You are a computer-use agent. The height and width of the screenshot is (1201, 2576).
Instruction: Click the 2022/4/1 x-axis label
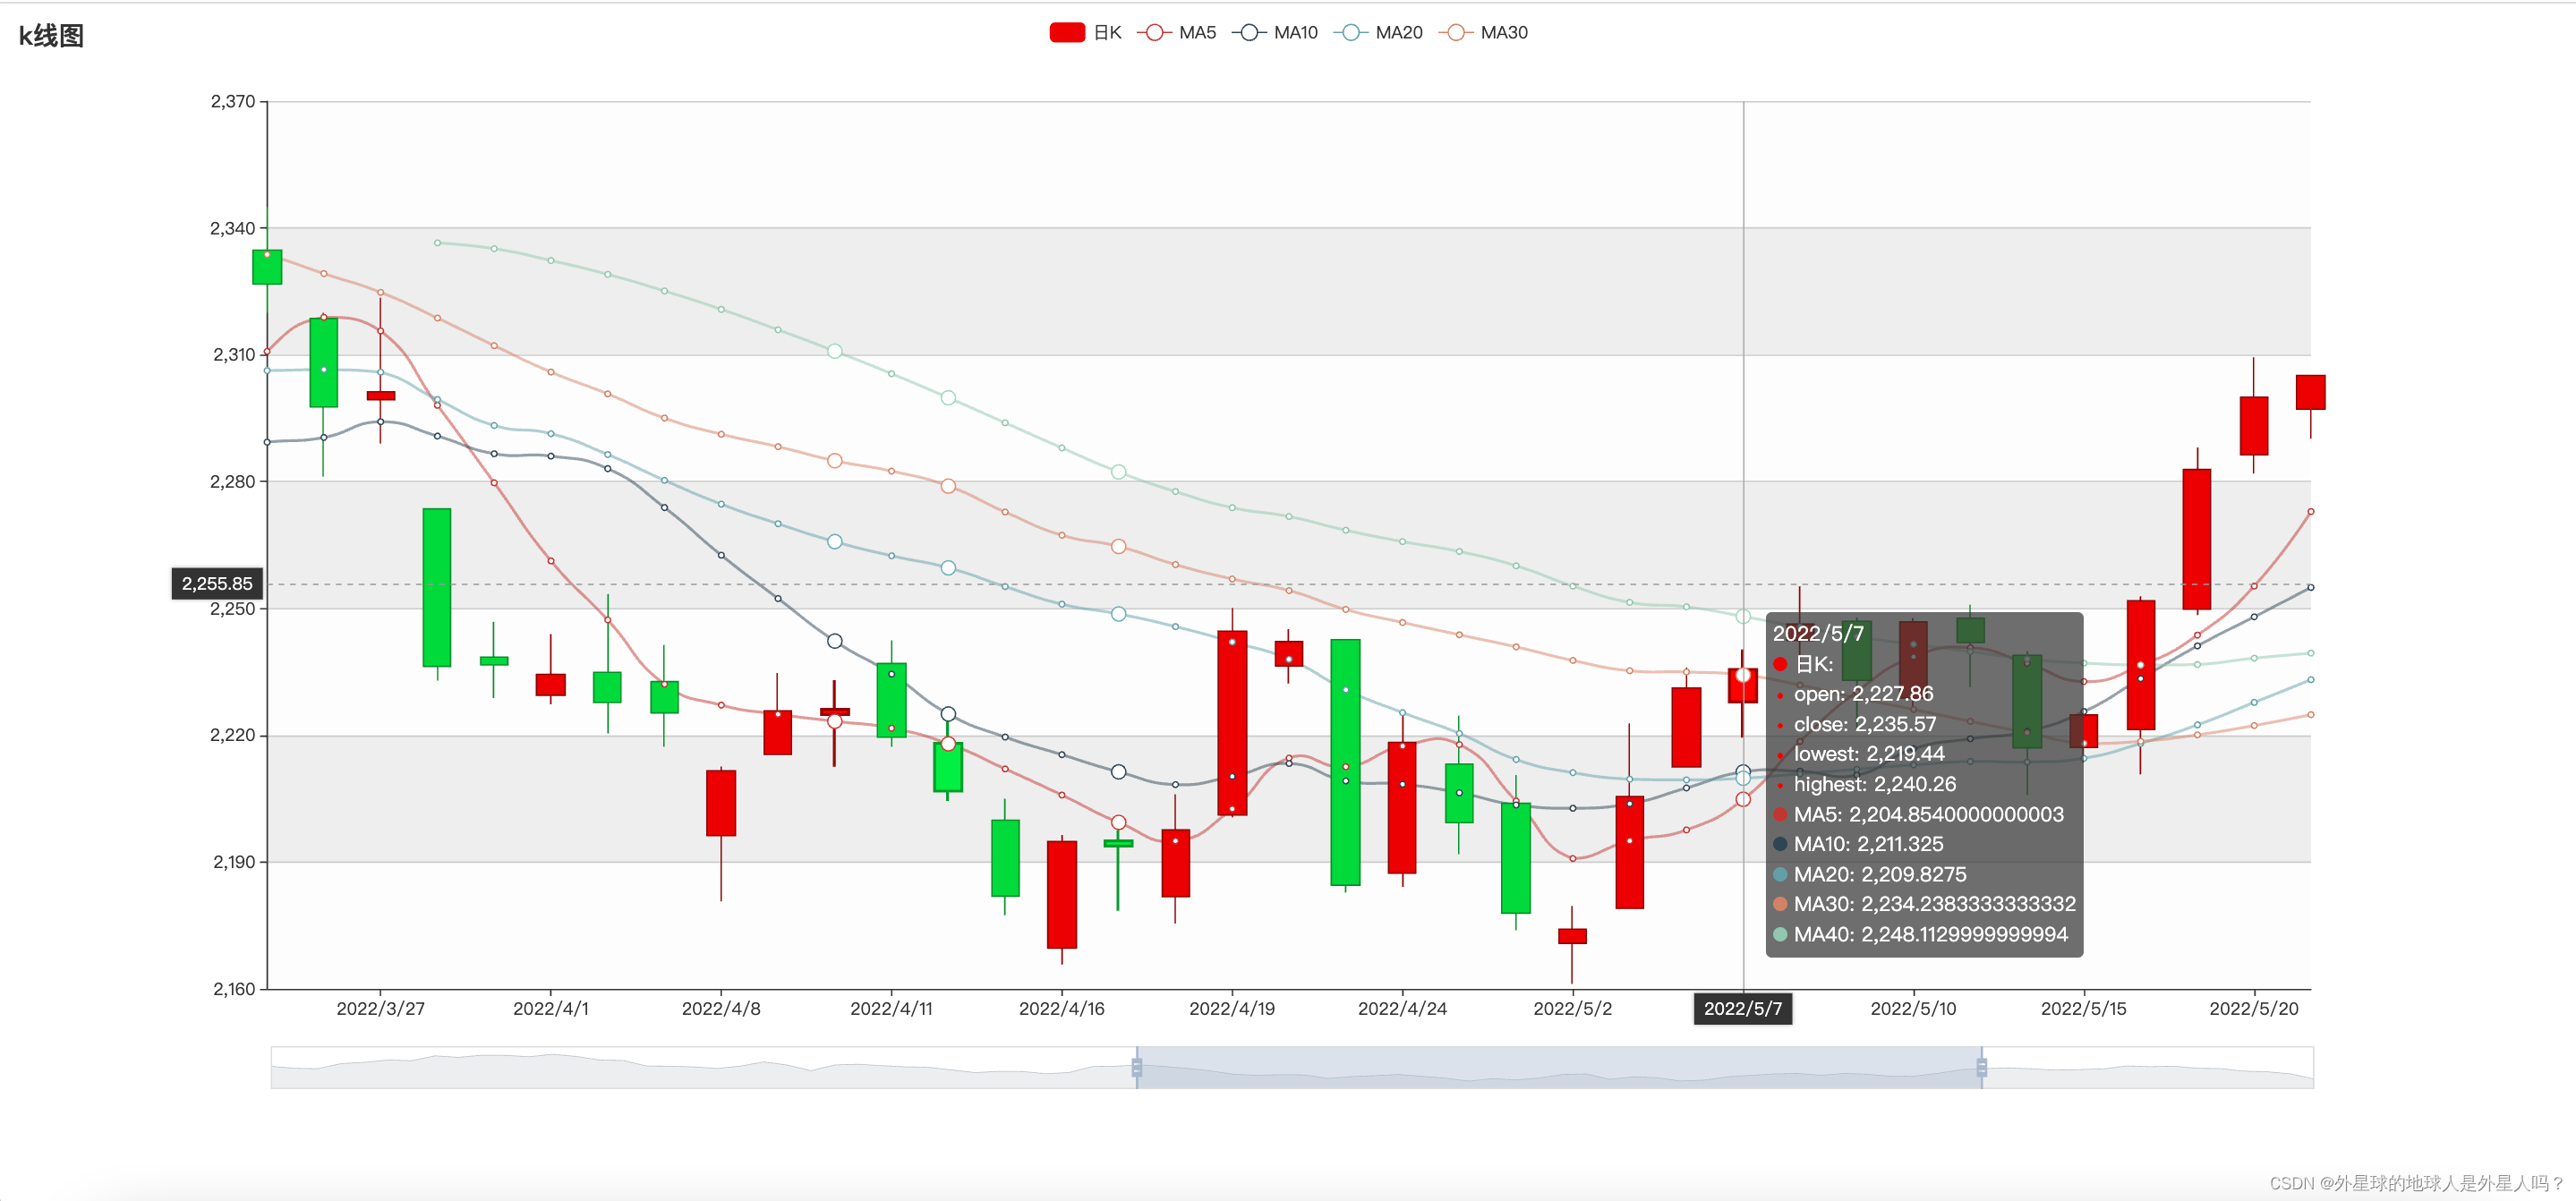pyautogui.click(x=551, y=1009)
